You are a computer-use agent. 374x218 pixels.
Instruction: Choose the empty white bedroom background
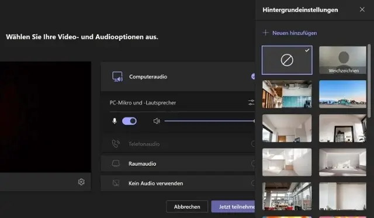tap(343, 162)
